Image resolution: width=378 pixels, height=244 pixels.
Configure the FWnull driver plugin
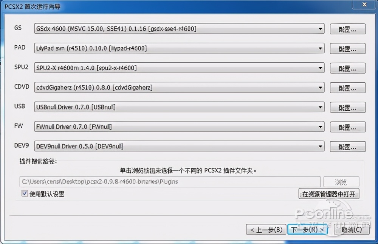point(347,127)
